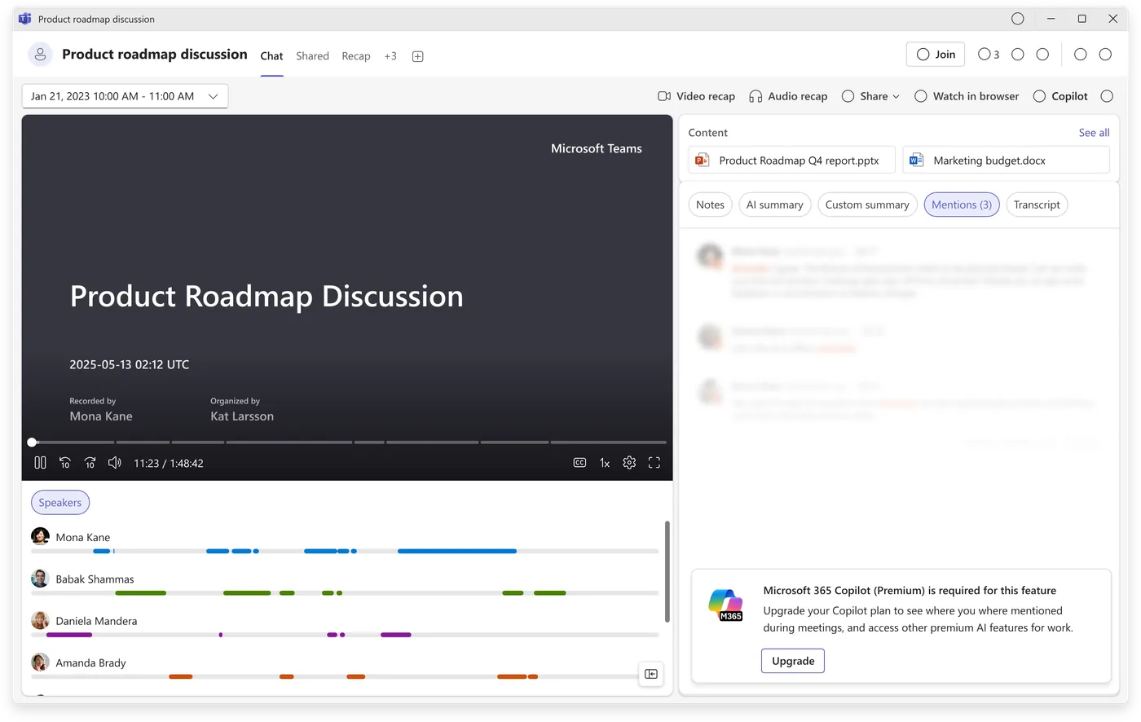Open Marketing budget.docx file
The image size is (1141, 722).
pos(1006,161)
